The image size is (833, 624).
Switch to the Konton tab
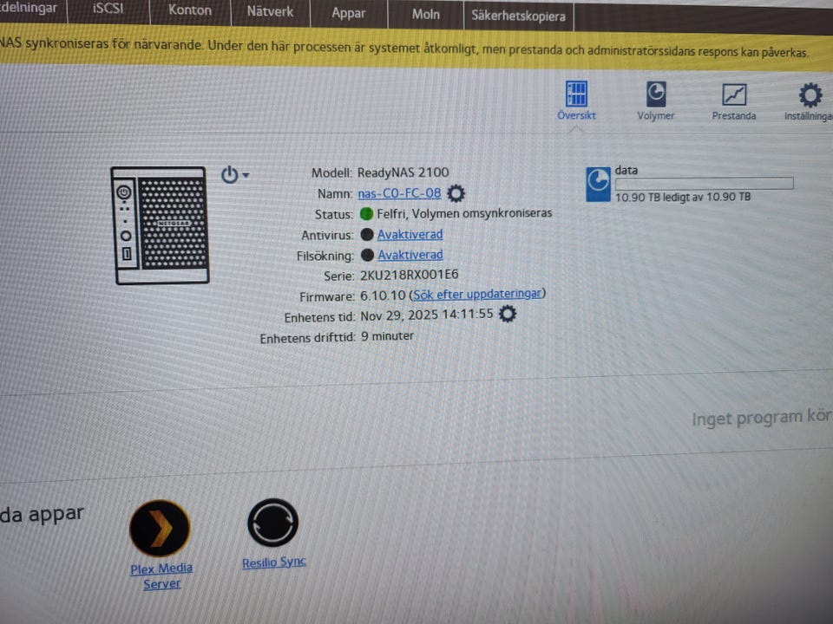[x=190, y=10]
